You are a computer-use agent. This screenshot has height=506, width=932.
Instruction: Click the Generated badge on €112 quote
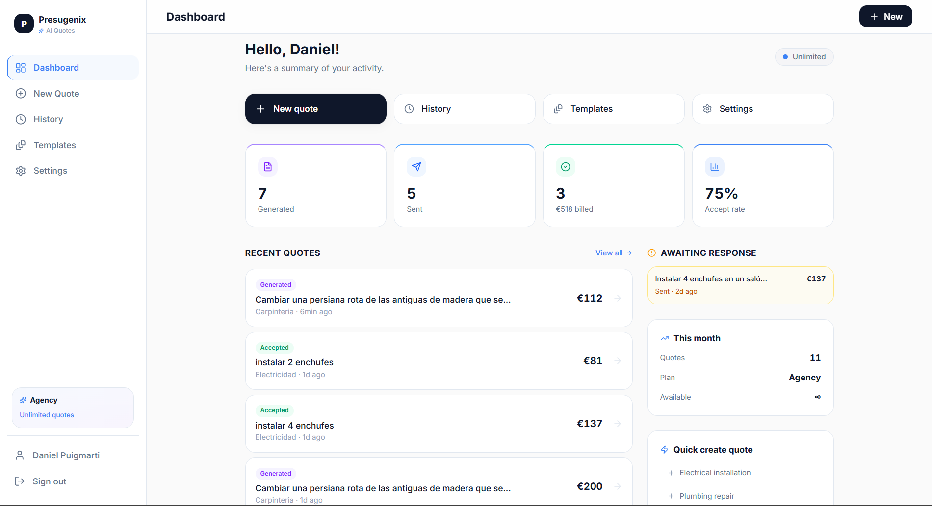[x=276, y=285]
